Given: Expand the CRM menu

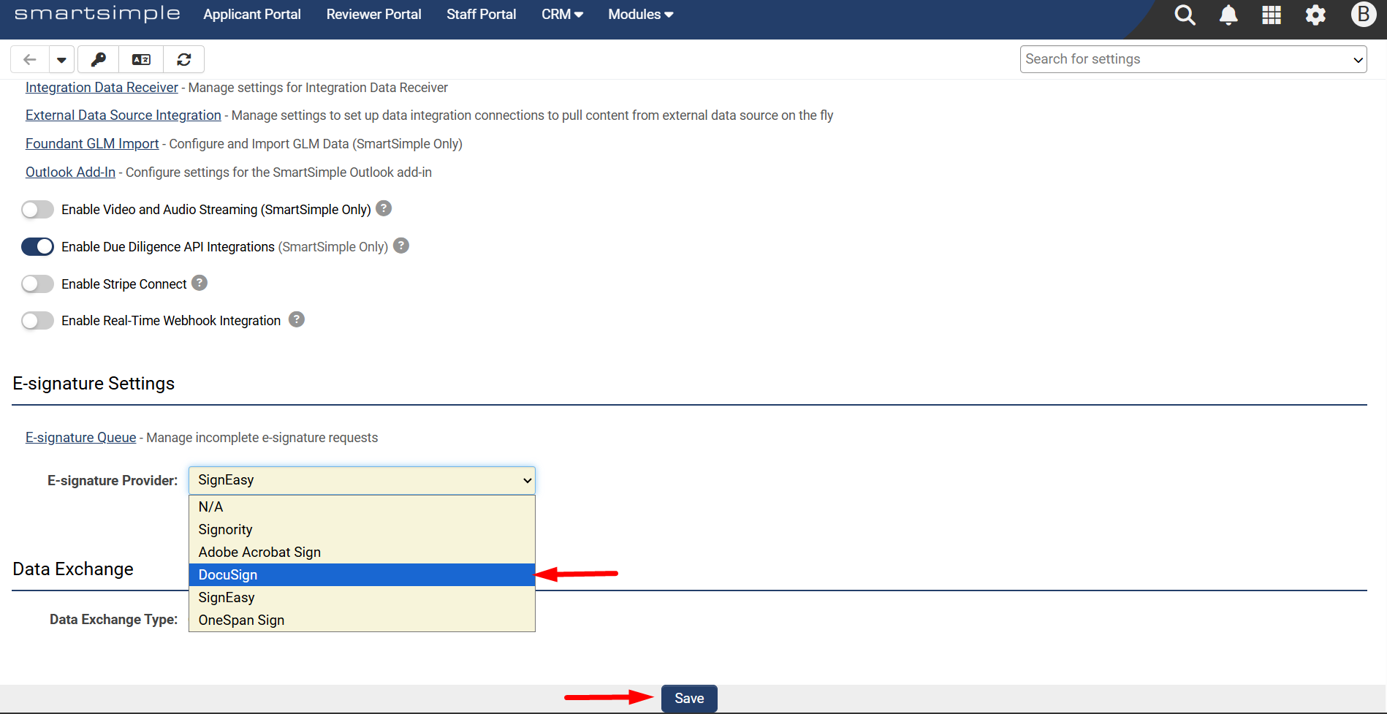Looking at the screenshot, I should 562,15.
